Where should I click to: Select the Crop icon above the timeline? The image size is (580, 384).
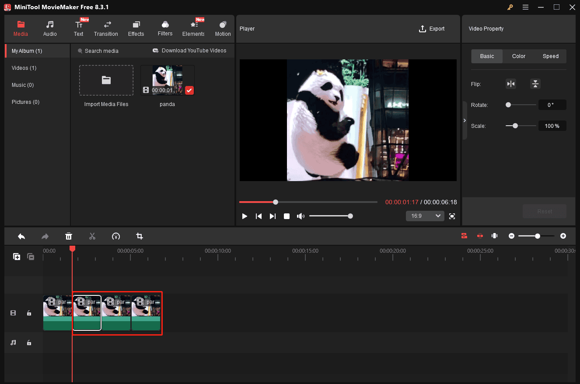[139, 236]
